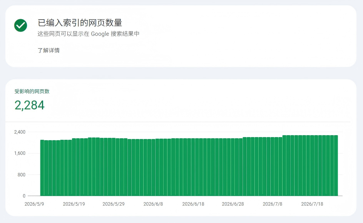The image size is (363, 223).
Task: Open the 了解详情 link
Action: point(49,50)
